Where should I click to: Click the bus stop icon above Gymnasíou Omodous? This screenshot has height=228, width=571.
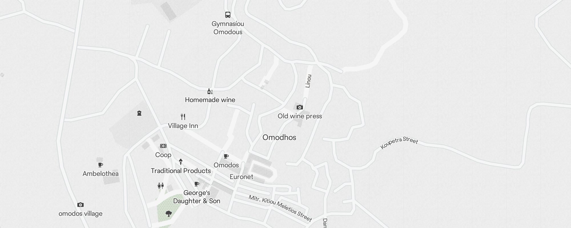point(228,15)
